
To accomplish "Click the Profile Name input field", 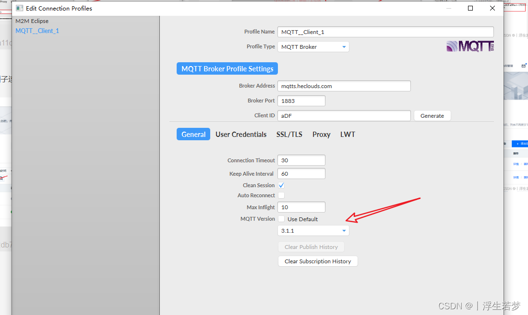I will (385, 32).
